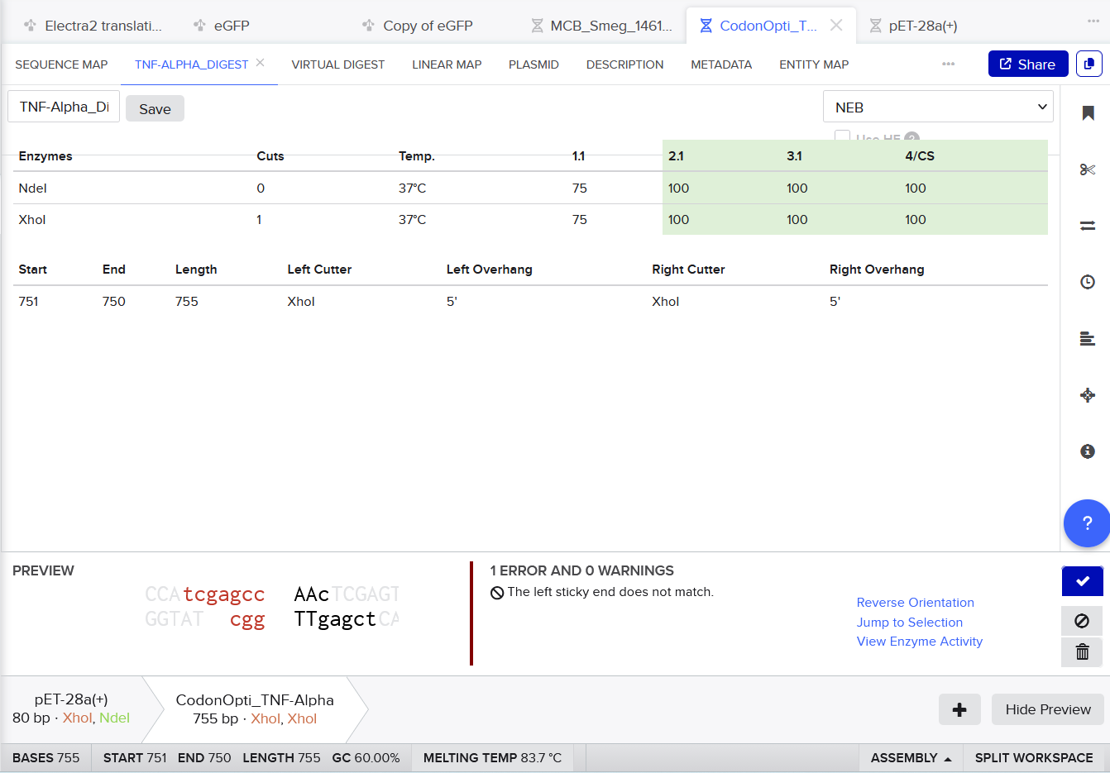The height and width of the screenshot is (773, 1110).
Task: Click the copy icon next to Share
Action: pos(1089,64)
